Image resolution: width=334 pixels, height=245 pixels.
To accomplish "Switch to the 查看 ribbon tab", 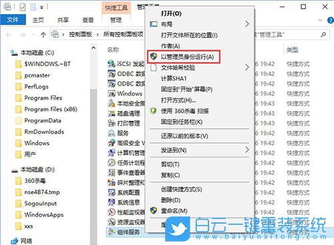I will (x=88, y=20).
